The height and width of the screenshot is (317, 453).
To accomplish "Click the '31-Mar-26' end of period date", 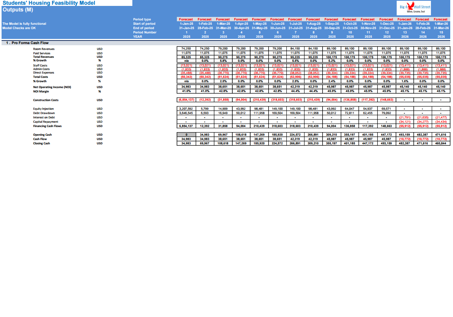I will pos(441,28).
